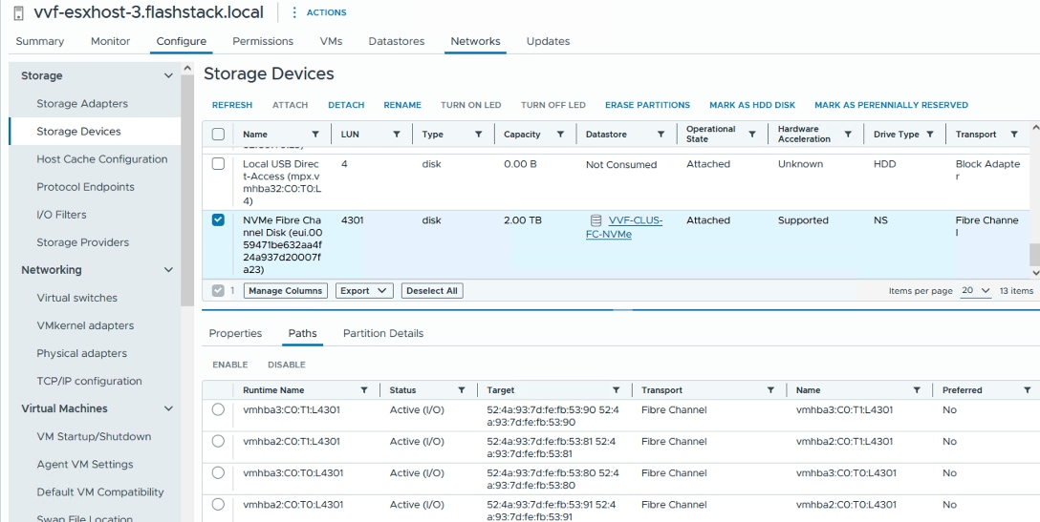Viewport: 1040px width, 522px height.
Task: Click ERASE PARTITIONS button
Action: [647, 105]
